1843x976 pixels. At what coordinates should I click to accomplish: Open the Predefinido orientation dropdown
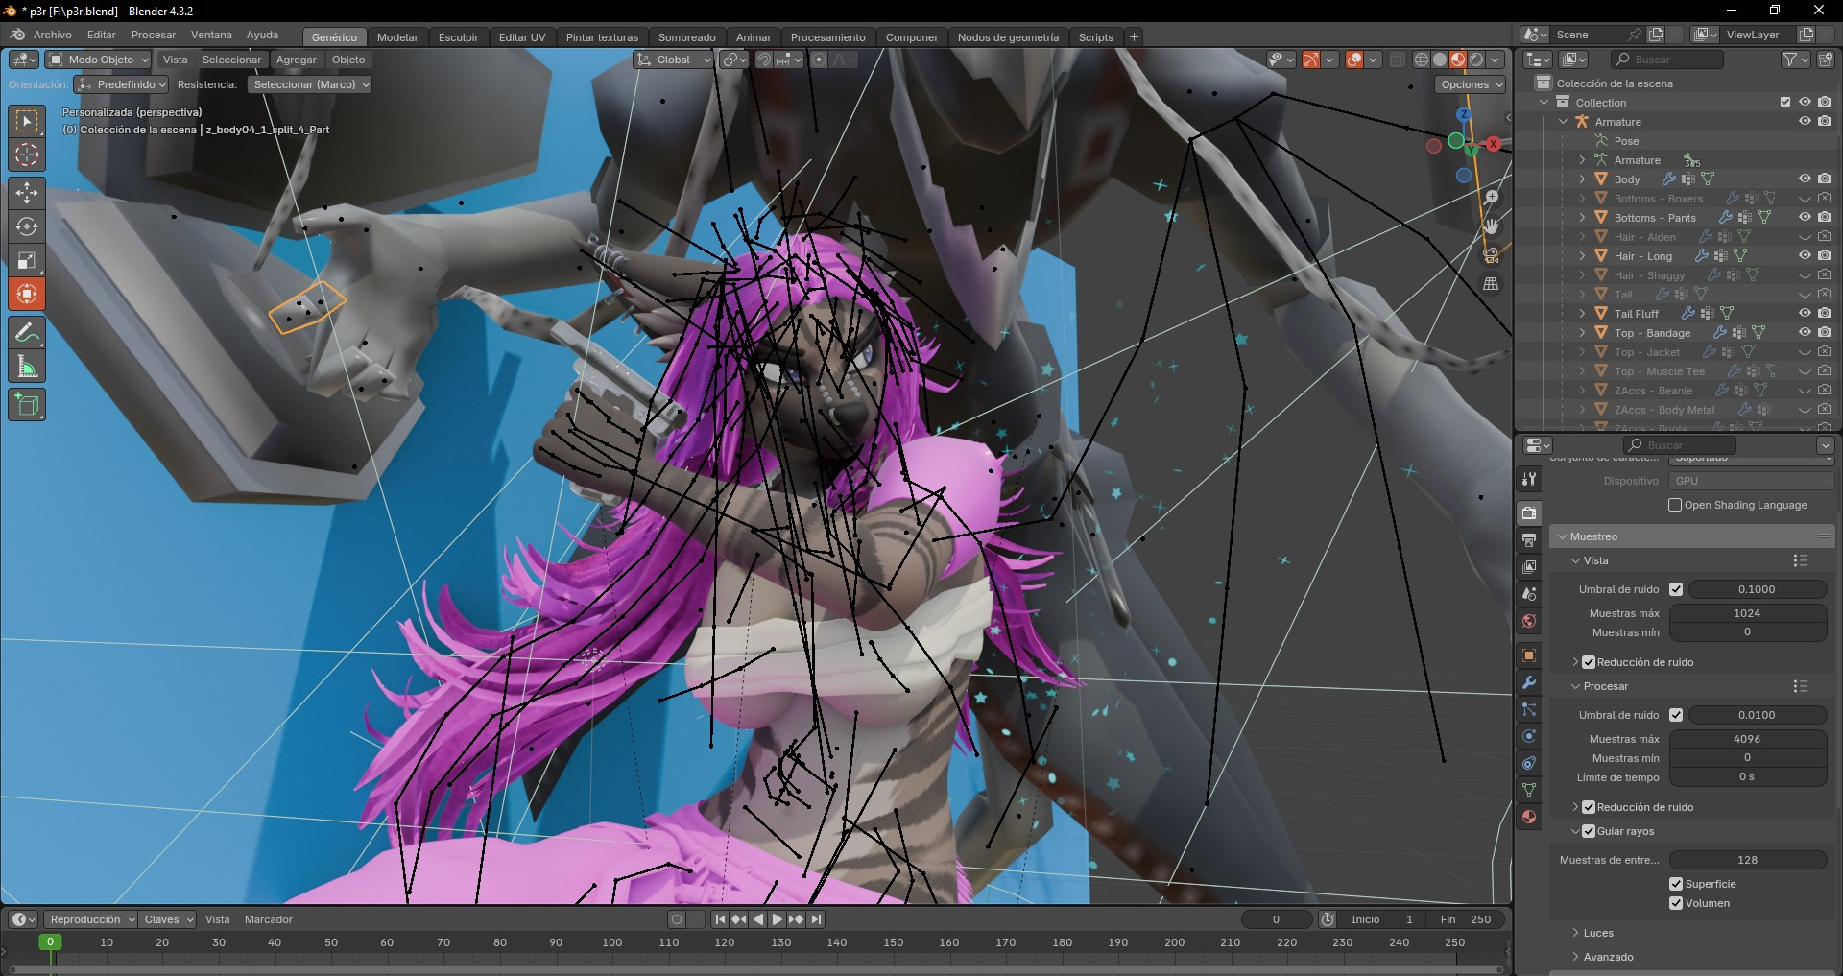pyautogui.click(x=122, y=84)
